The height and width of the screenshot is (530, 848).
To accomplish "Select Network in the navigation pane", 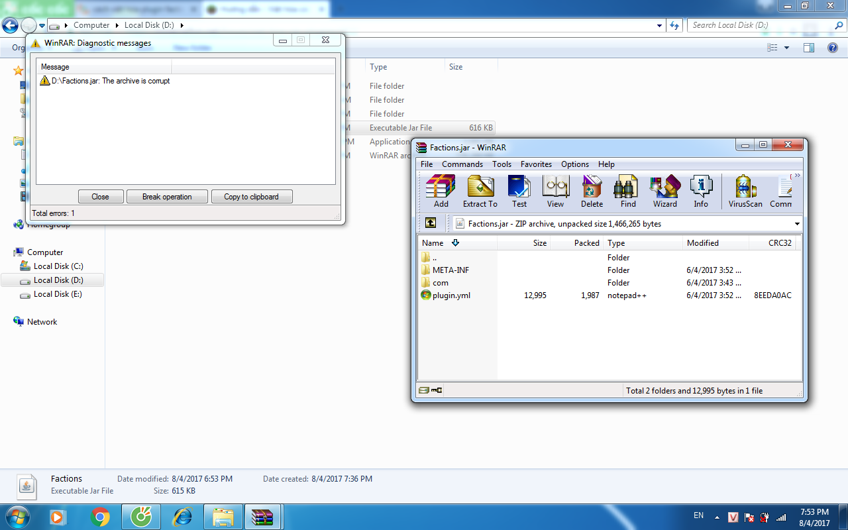I will (42, 322).
